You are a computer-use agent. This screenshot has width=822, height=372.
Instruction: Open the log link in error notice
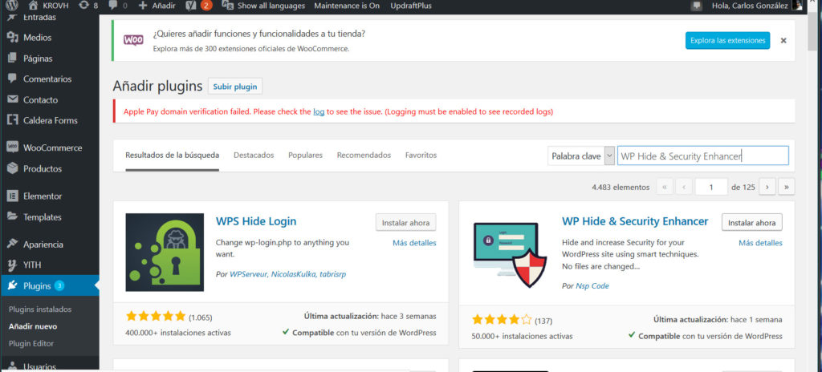click(319, 111)
